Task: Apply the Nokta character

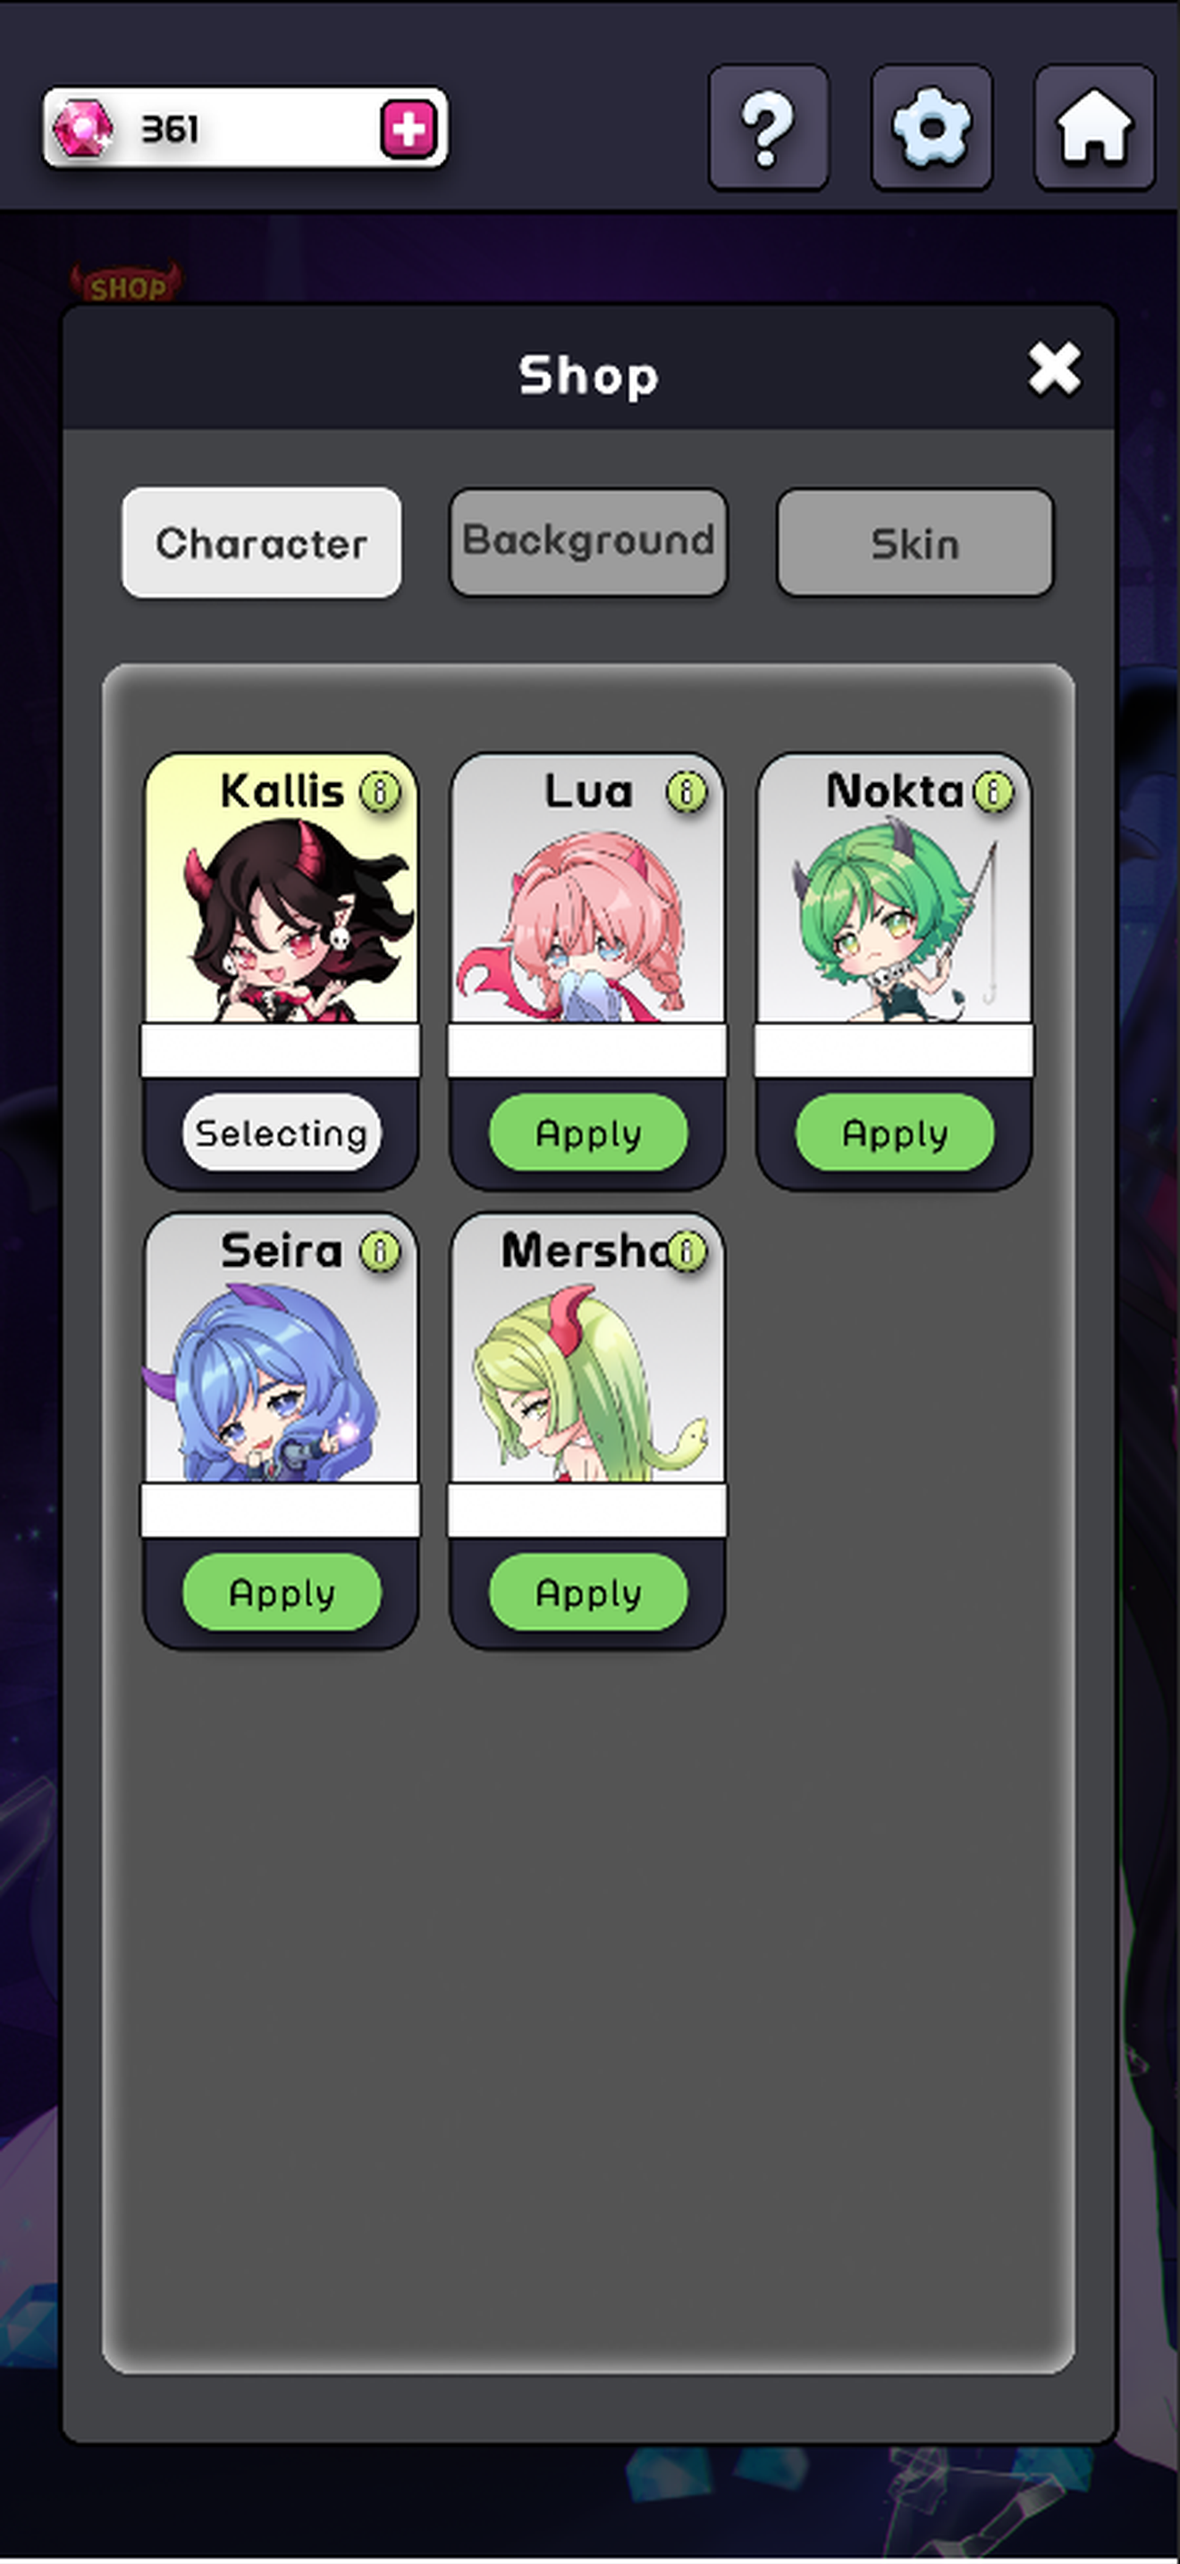Action: 895,1133
